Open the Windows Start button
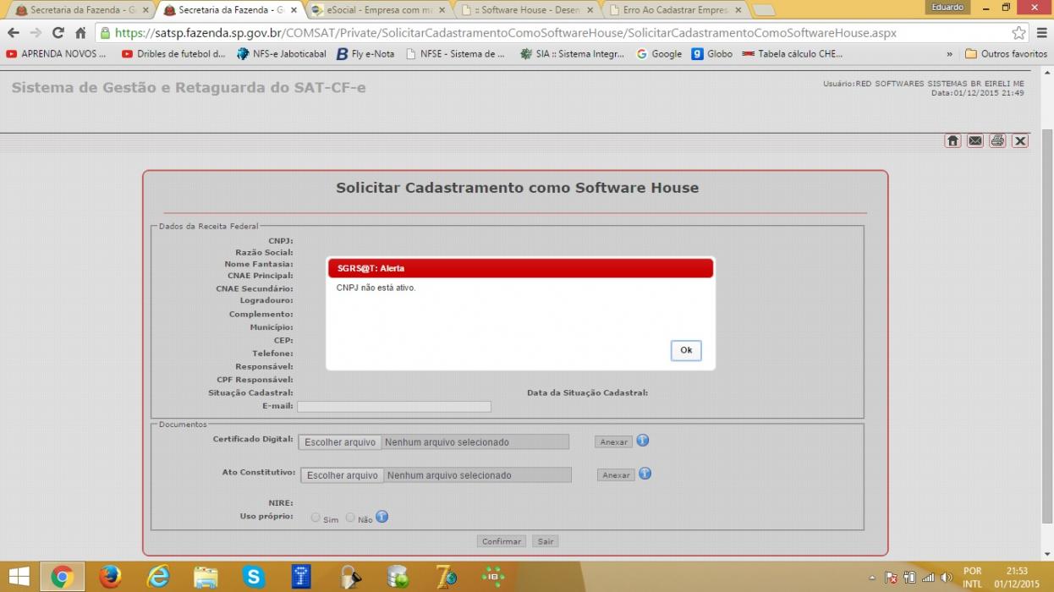 coord(19,577)
